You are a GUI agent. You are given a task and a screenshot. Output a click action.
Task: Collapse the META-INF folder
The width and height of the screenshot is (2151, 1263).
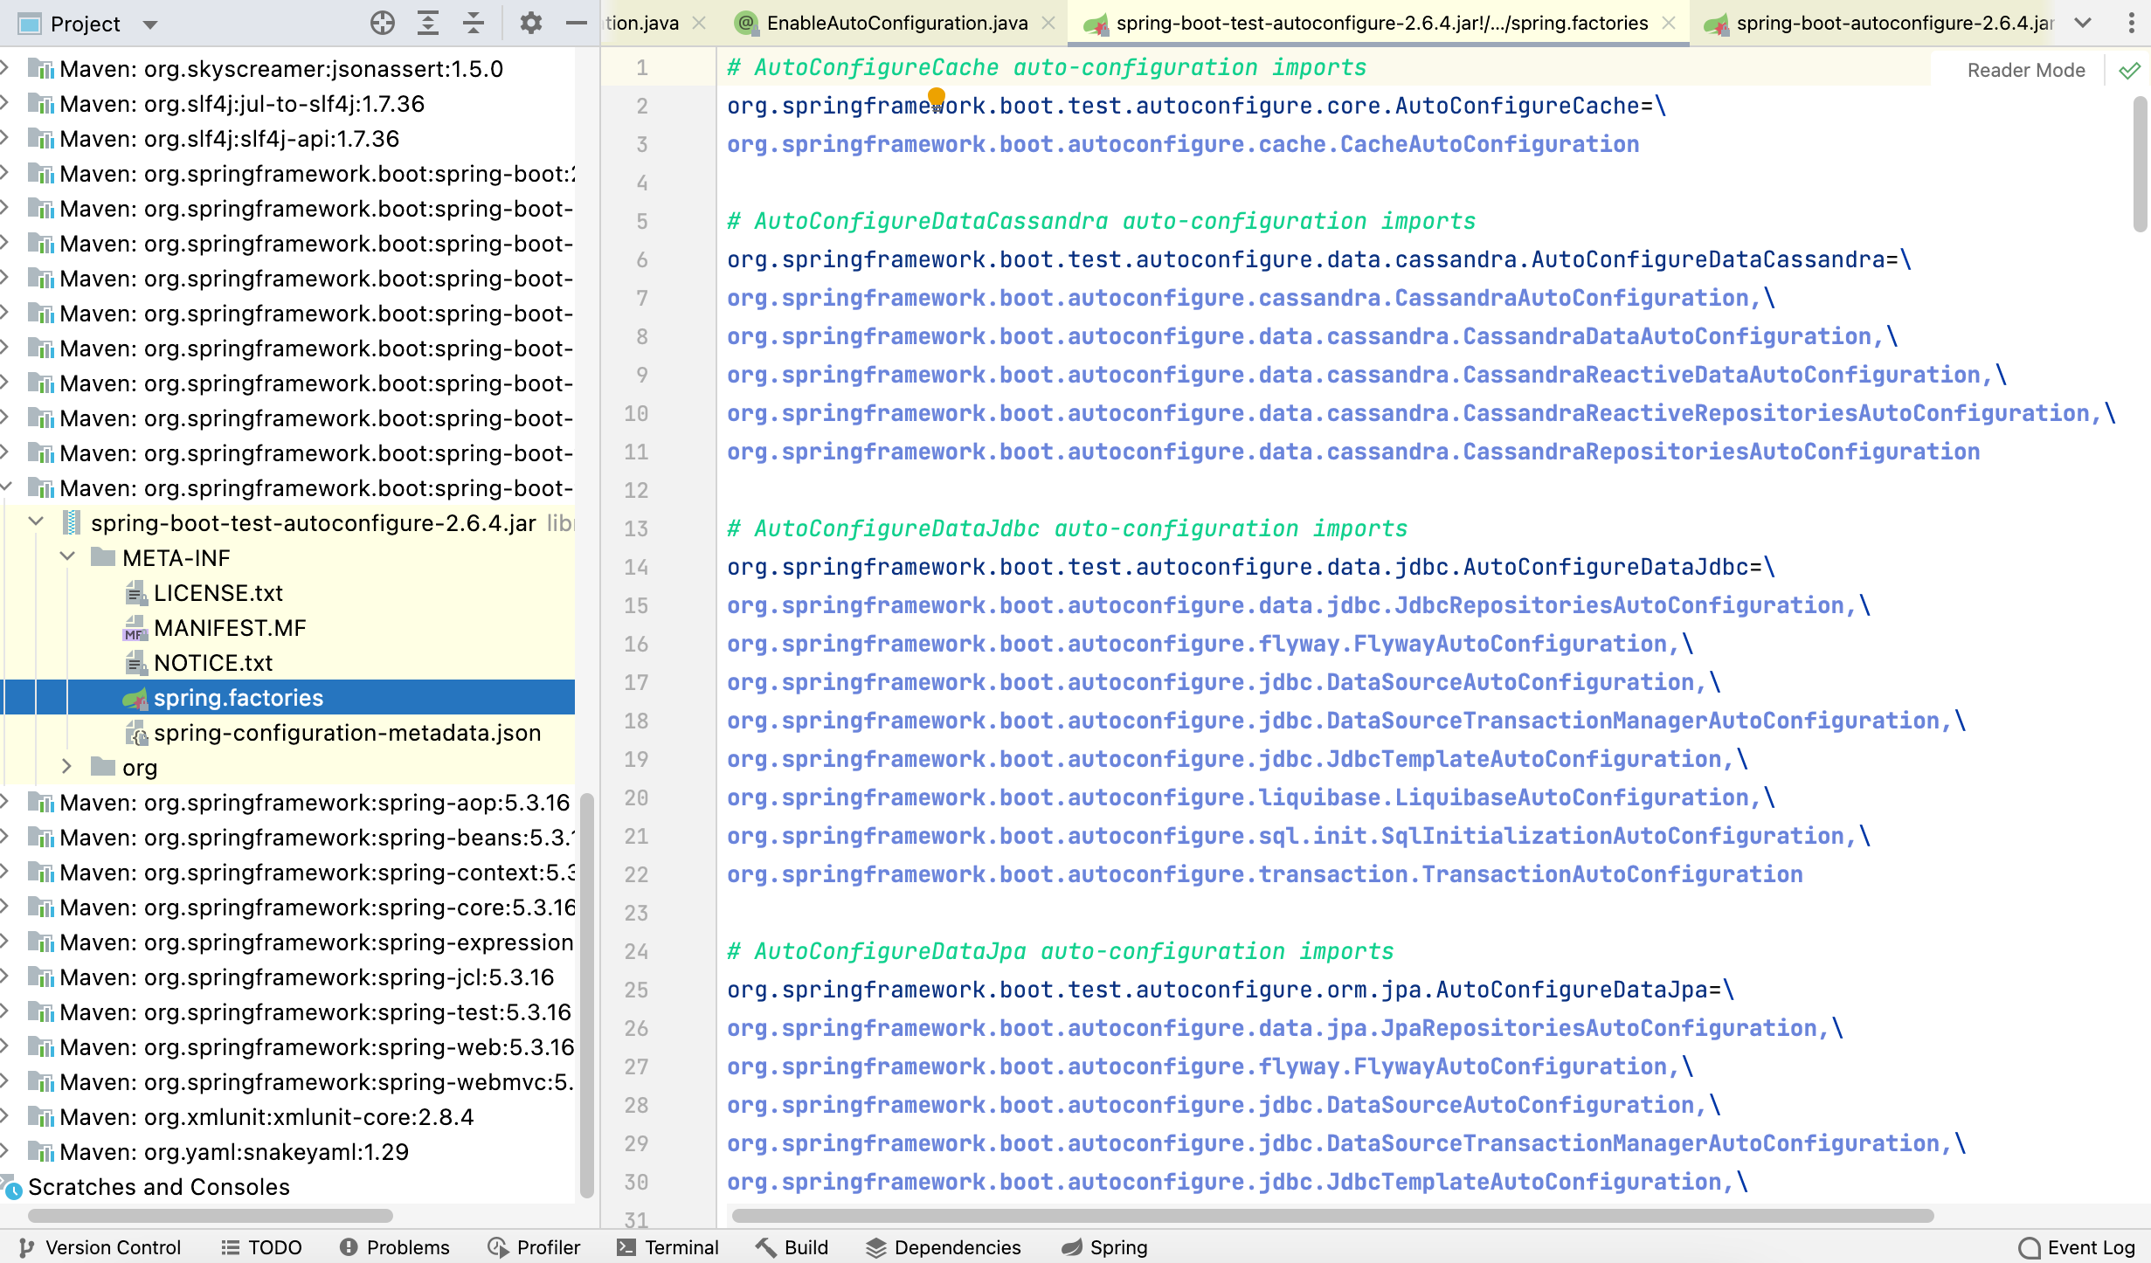click(x=67, y=556)
